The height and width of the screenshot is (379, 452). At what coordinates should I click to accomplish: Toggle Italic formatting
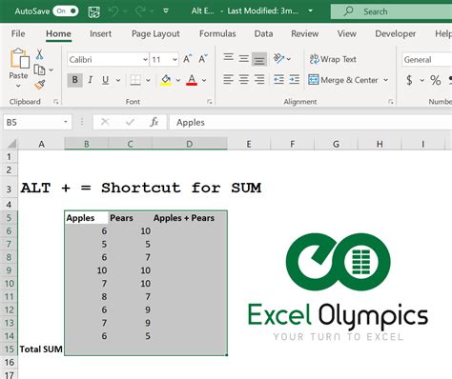pos(91,80)
